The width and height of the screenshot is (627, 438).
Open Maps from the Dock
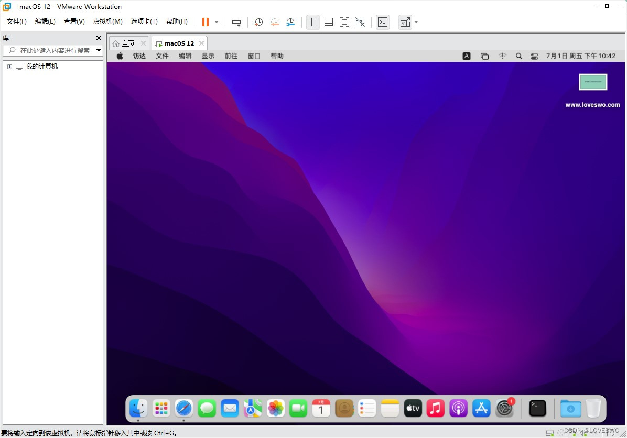(x=253, y=409)
